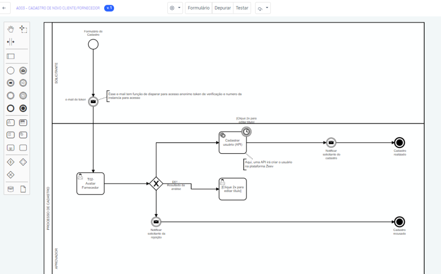Select the hand pan tool
The width and height of the screenshot is (441, 274).
[9, 29]
